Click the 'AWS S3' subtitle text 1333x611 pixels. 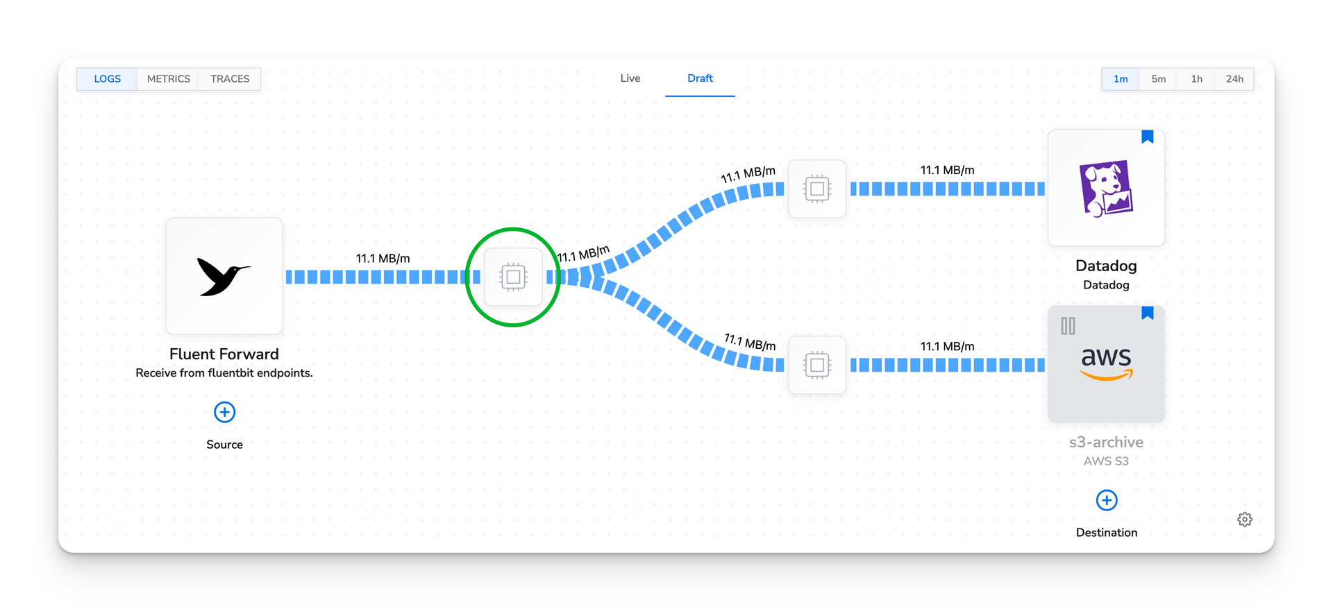point(1106,461)
